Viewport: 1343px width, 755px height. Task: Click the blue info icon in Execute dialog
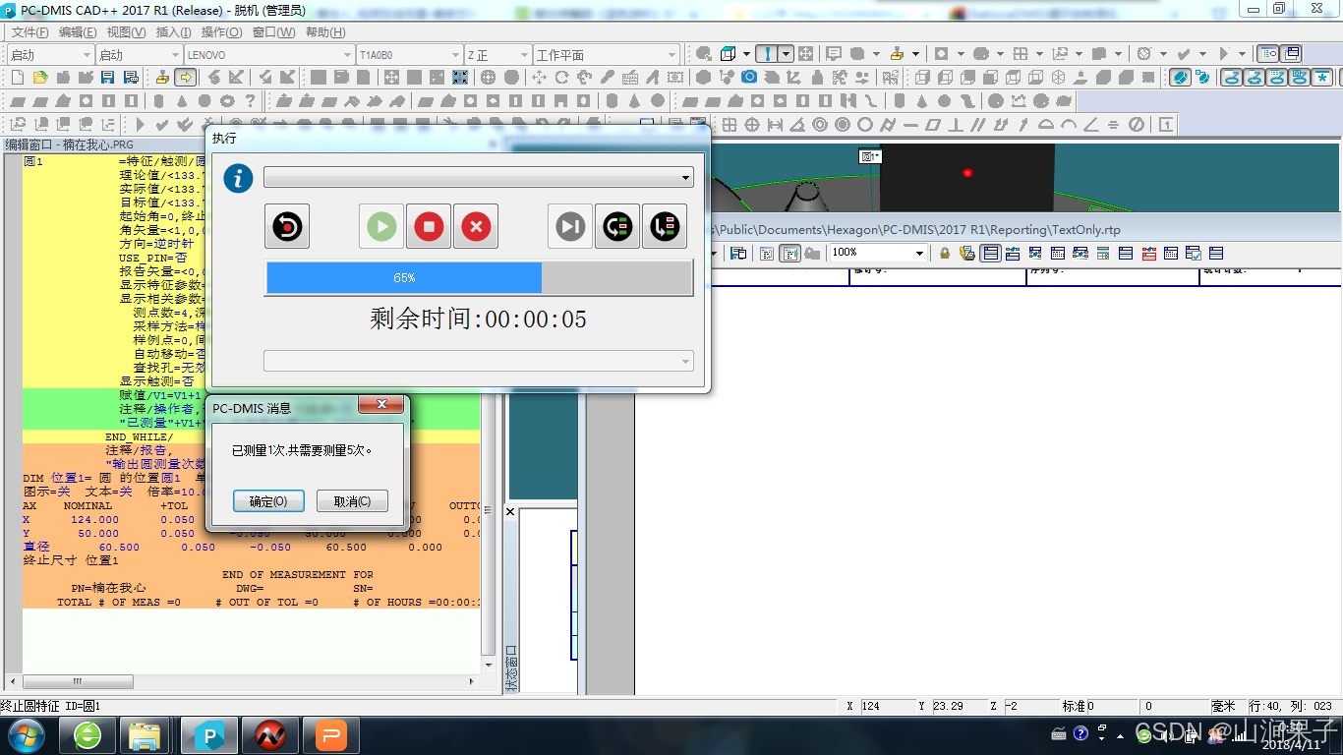click(237, 178)
